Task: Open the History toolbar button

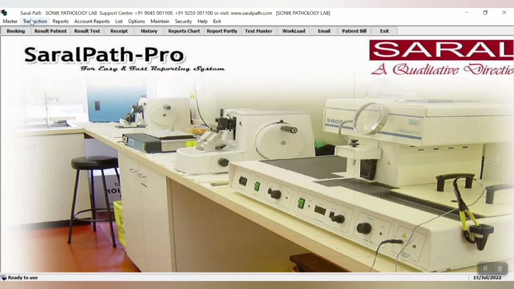Action: [149, 31]
